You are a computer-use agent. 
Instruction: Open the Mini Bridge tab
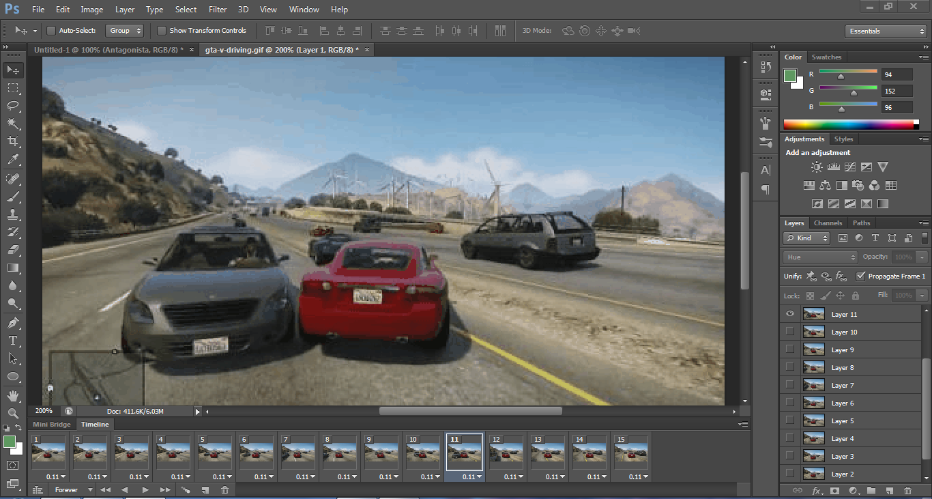pos(51,425)
